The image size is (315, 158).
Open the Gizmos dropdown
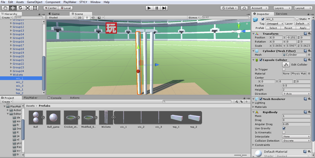tap(194, 18)
